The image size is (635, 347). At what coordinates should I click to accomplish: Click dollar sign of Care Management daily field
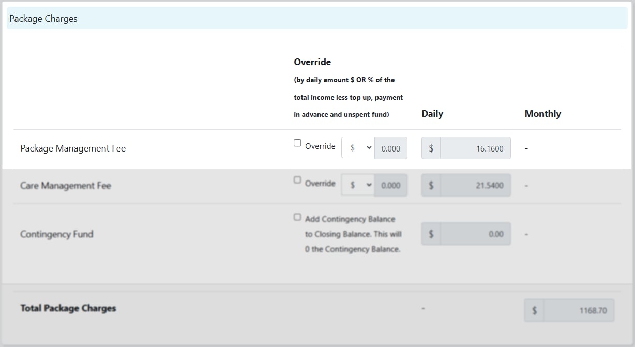click(x=431, y=185)
